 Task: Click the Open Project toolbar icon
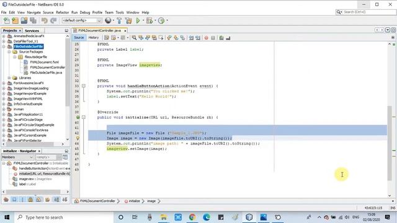point(24,20)
